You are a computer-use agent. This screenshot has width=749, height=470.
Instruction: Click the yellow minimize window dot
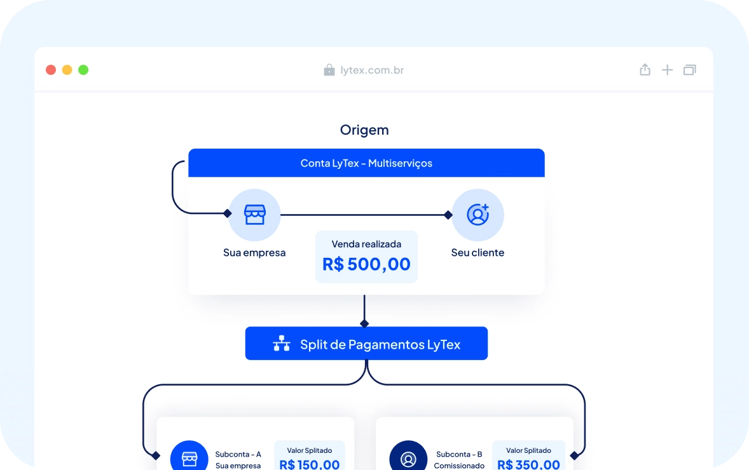67,70
